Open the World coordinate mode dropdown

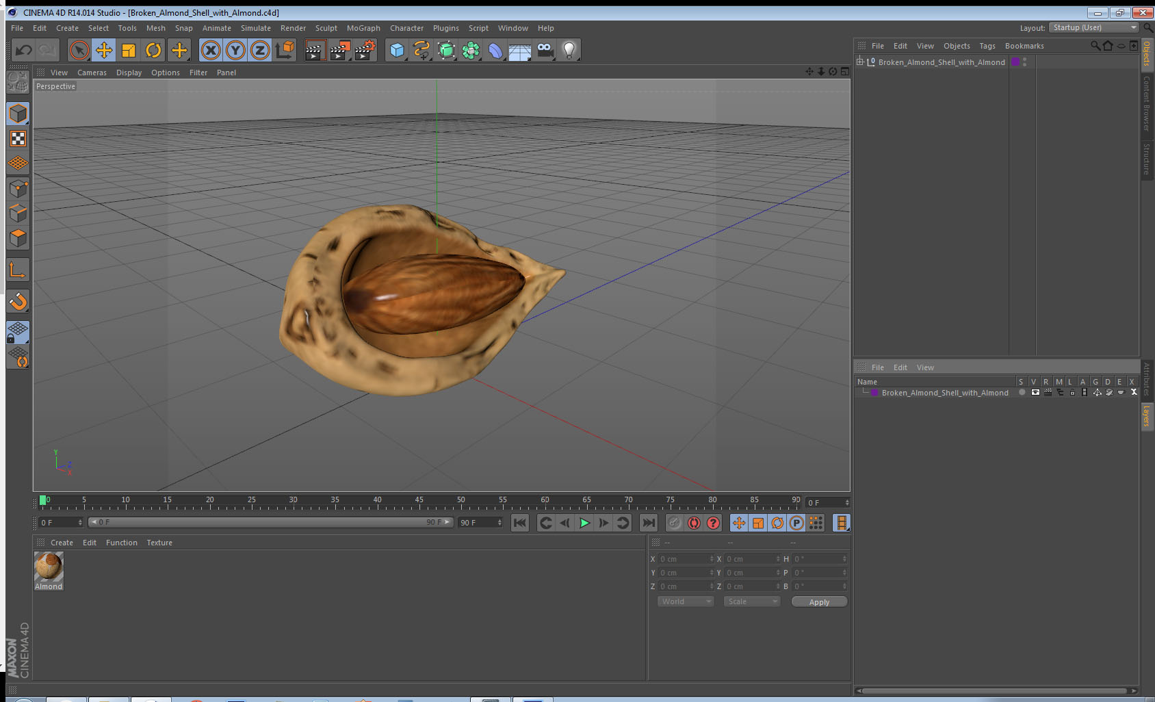(x=686, y=601)
